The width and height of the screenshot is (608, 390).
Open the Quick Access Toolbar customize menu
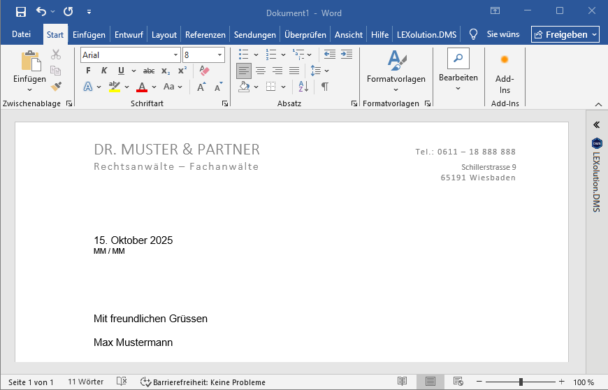click(89, 12)
